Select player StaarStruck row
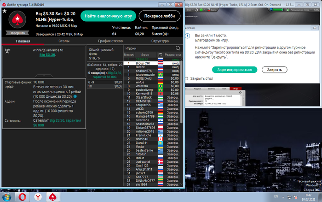Screen dimensions: 322x202 point(151,97)
